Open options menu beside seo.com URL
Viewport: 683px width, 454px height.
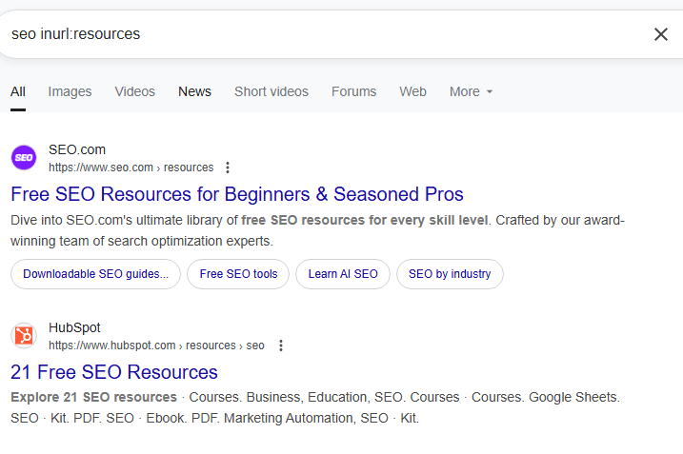pos(228,168)
